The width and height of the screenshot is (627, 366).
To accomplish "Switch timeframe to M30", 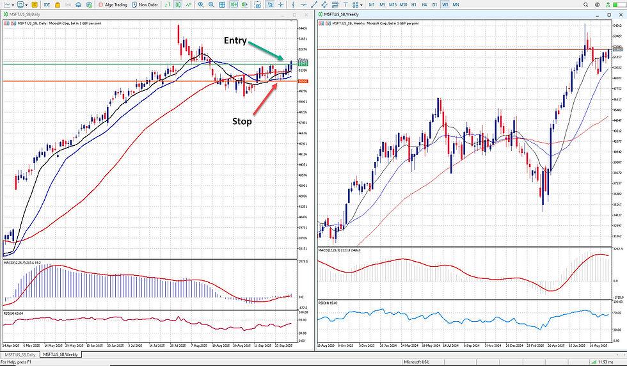I will click(403, 5).
